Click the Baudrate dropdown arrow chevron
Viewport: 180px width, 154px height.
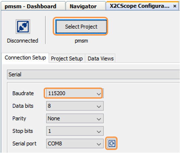[99, 94]
